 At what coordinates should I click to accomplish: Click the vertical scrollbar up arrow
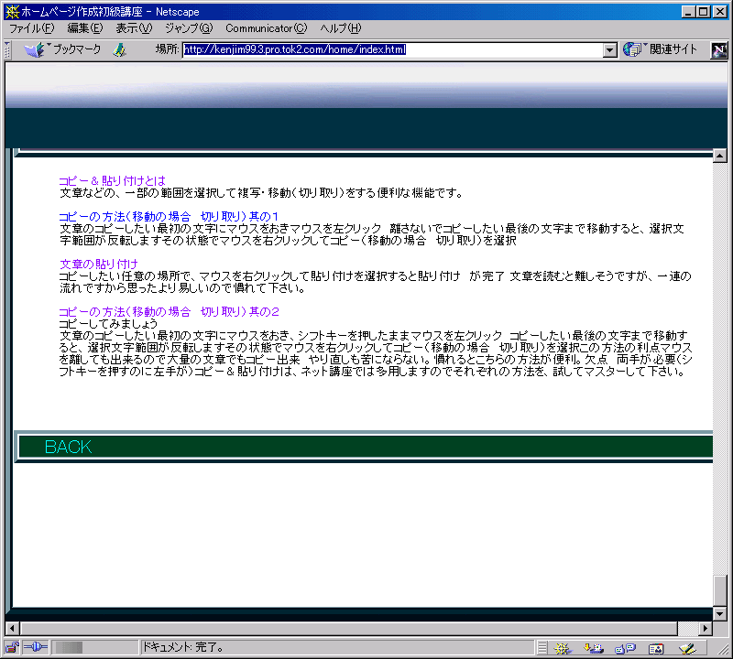tap(720, 156)
